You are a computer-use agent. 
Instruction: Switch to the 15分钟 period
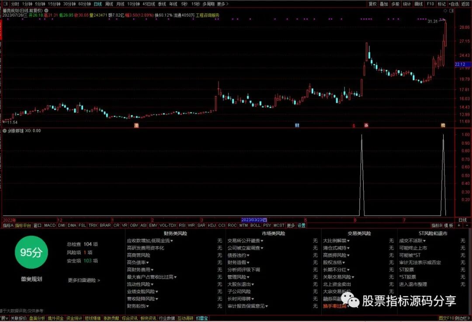(x=54, y=4)
